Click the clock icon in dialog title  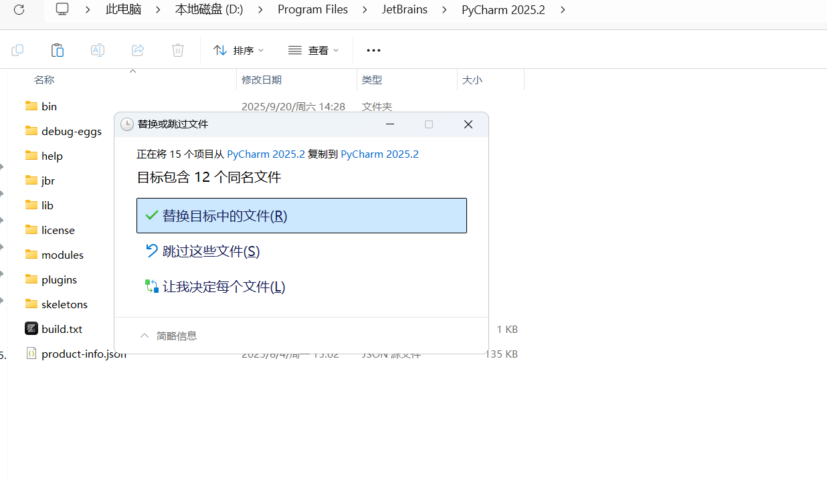126,124
